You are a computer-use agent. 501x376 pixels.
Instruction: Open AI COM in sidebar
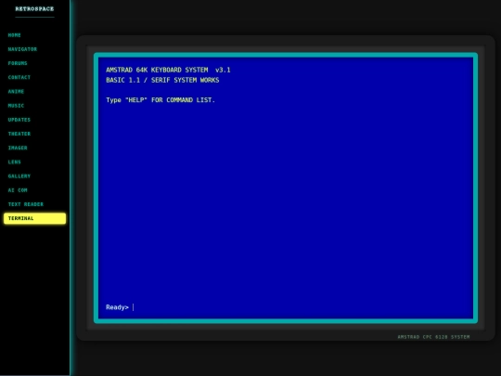click(18, 190)
